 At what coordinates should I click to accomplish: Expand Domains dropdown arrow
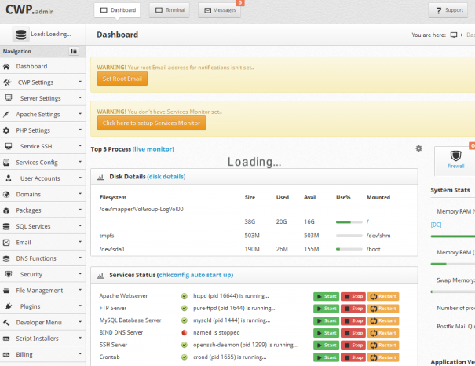80,194
